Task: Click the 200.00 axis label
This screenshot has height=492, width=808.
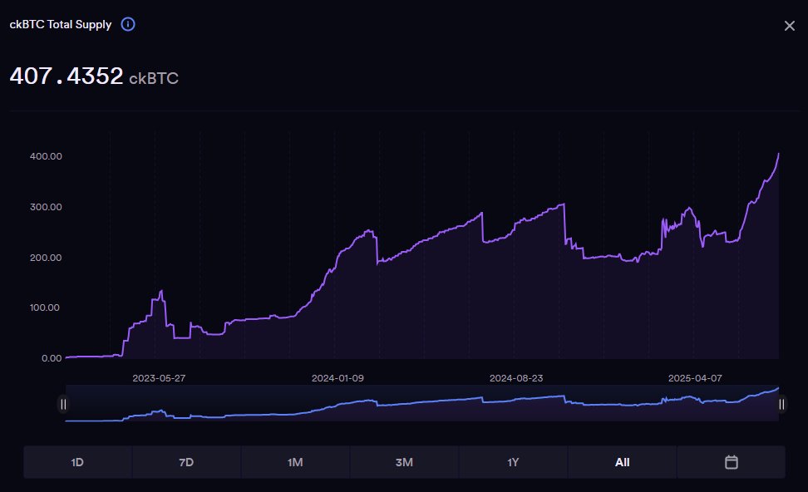Action: pos(46,257)
